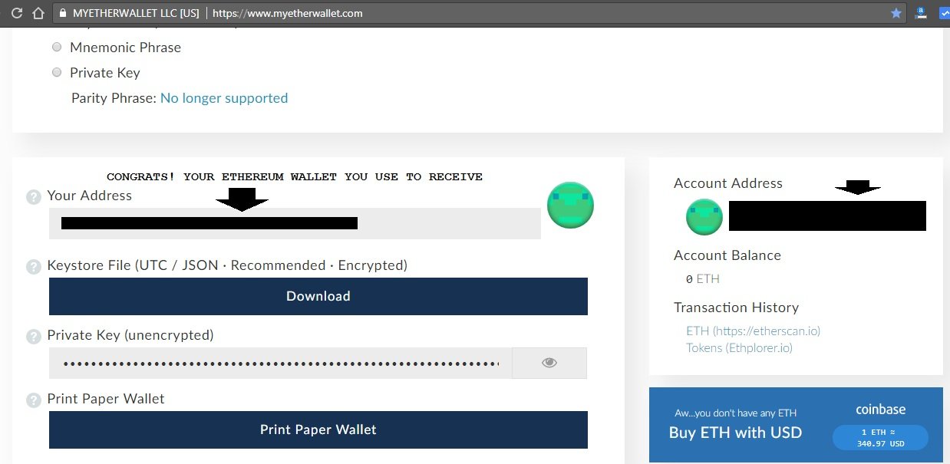Open the browser extension icon next to the star

[x=922, y=13]
